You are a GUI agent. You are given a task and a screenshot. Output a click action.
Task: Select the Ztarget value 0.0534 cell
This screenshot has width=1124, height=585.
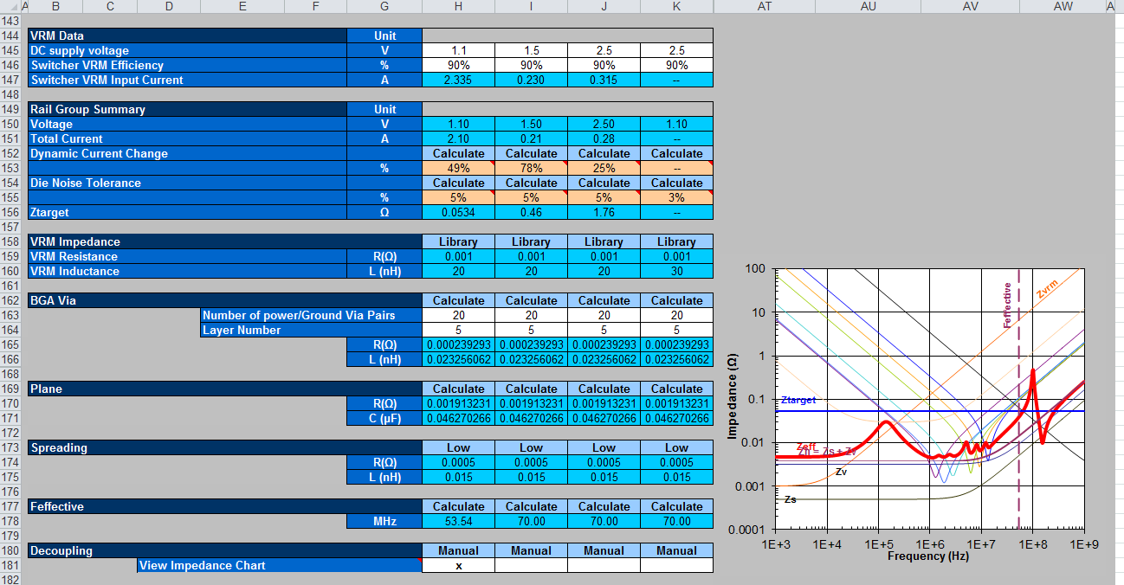click(x=458, y=212)
